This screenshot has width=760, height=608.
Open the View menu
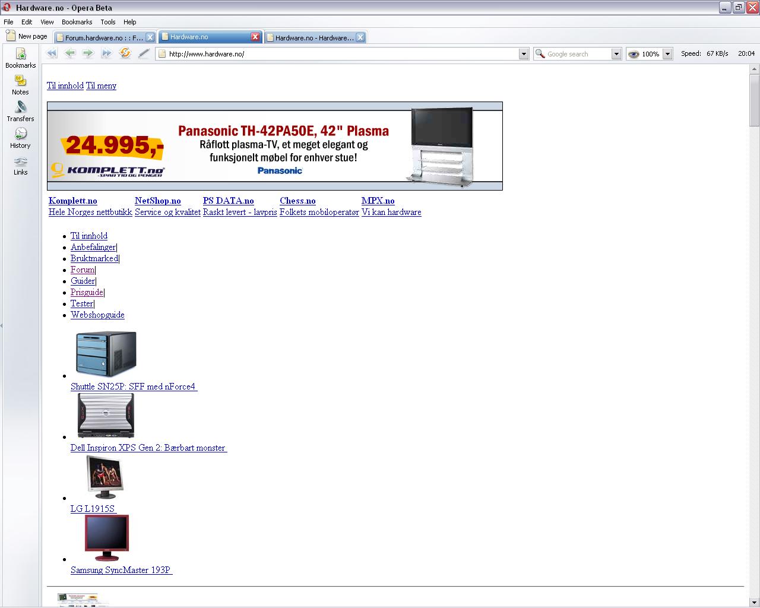tap(47, 22)
